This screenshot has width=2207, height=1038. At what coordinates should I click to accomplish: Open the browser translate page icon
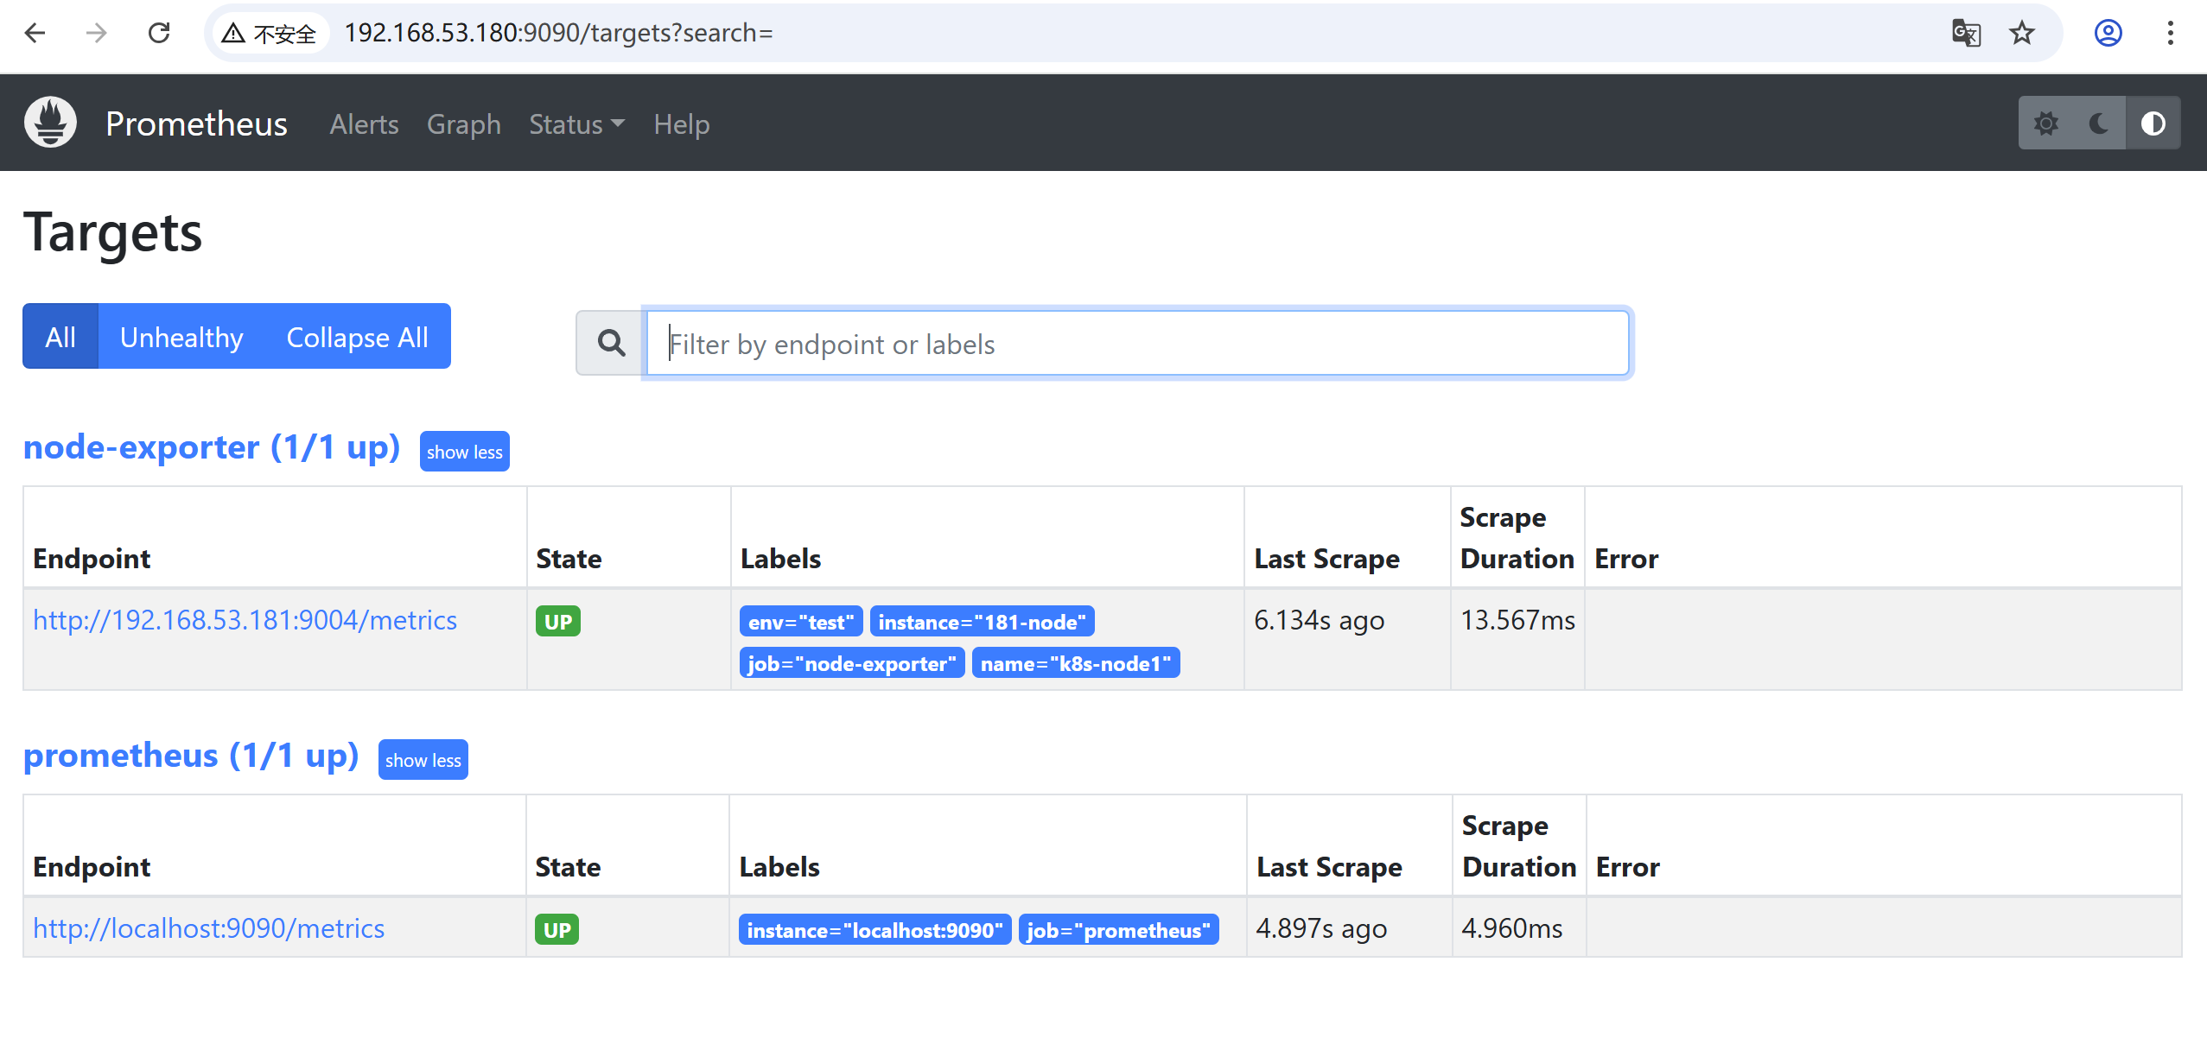(1966, 33)
